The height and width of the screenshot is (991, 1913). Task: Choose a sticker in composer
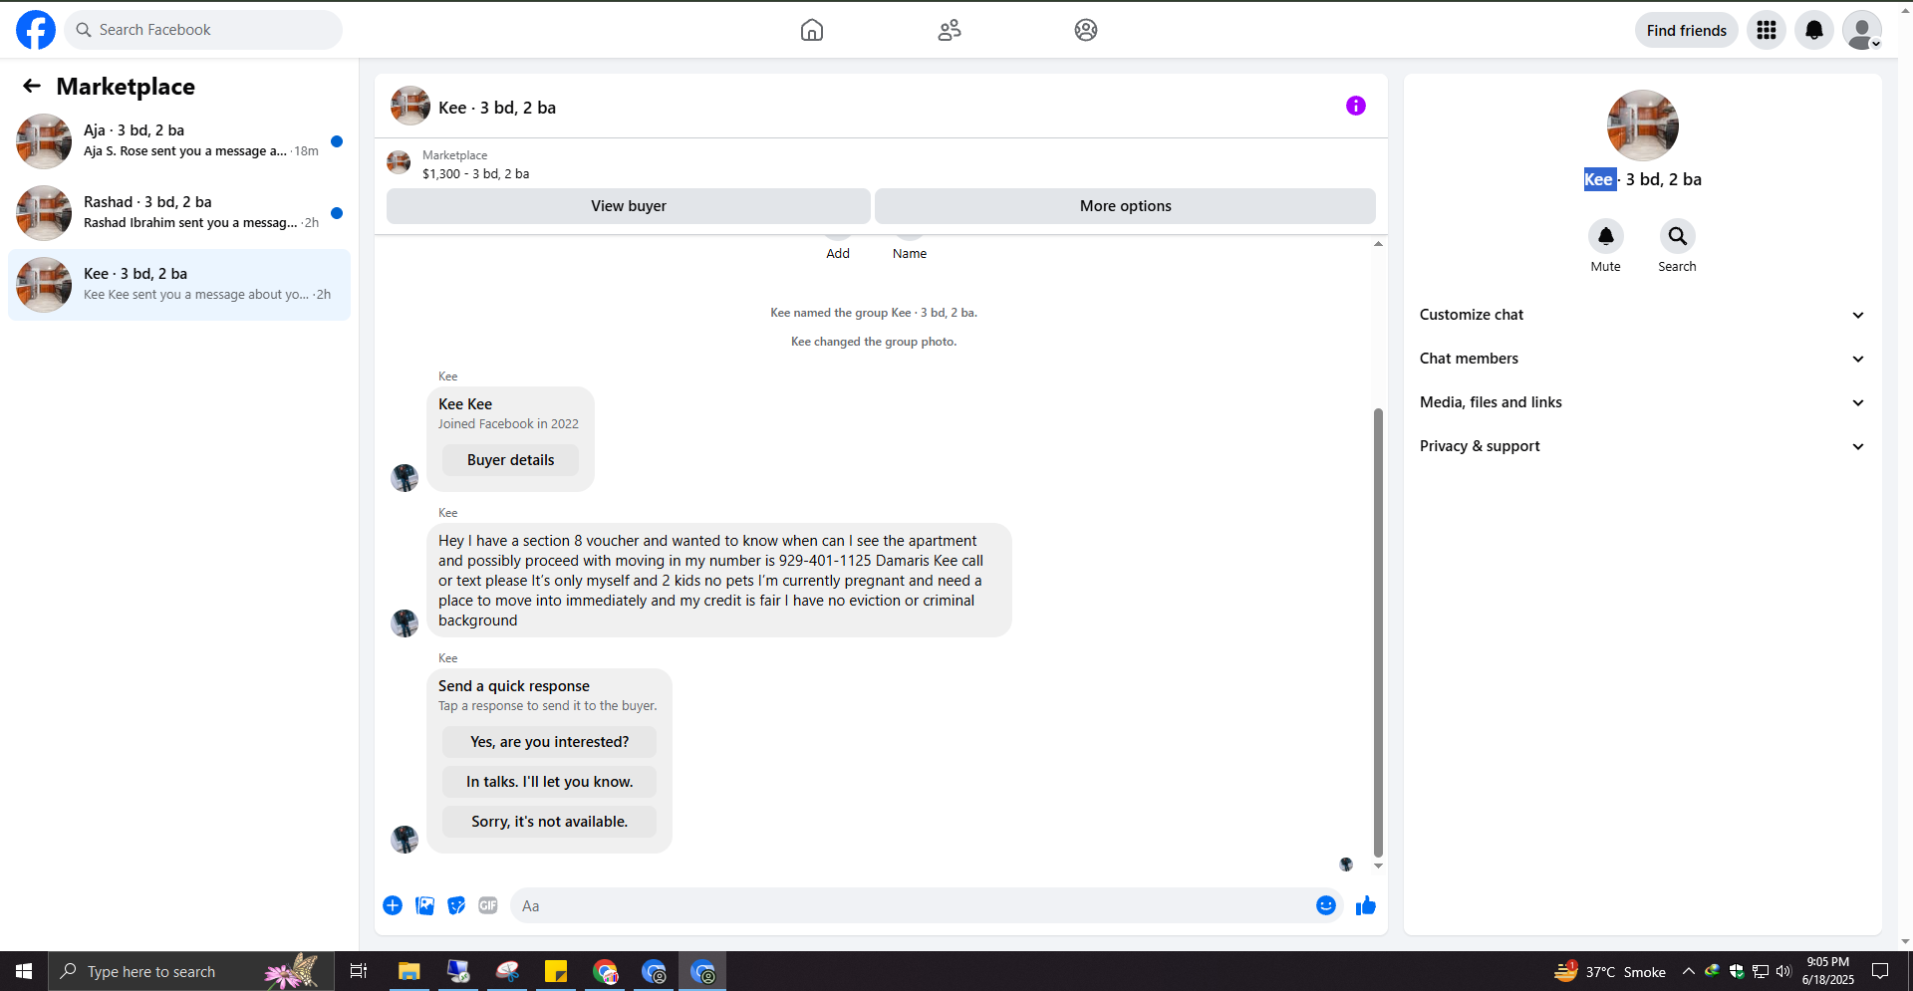(456, 905)
